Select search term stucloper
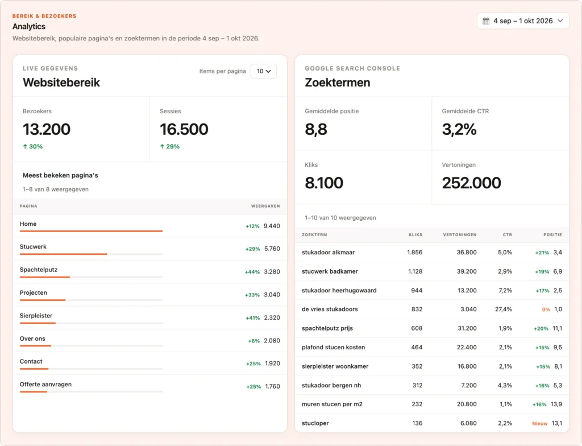 (x=315, y=423)
